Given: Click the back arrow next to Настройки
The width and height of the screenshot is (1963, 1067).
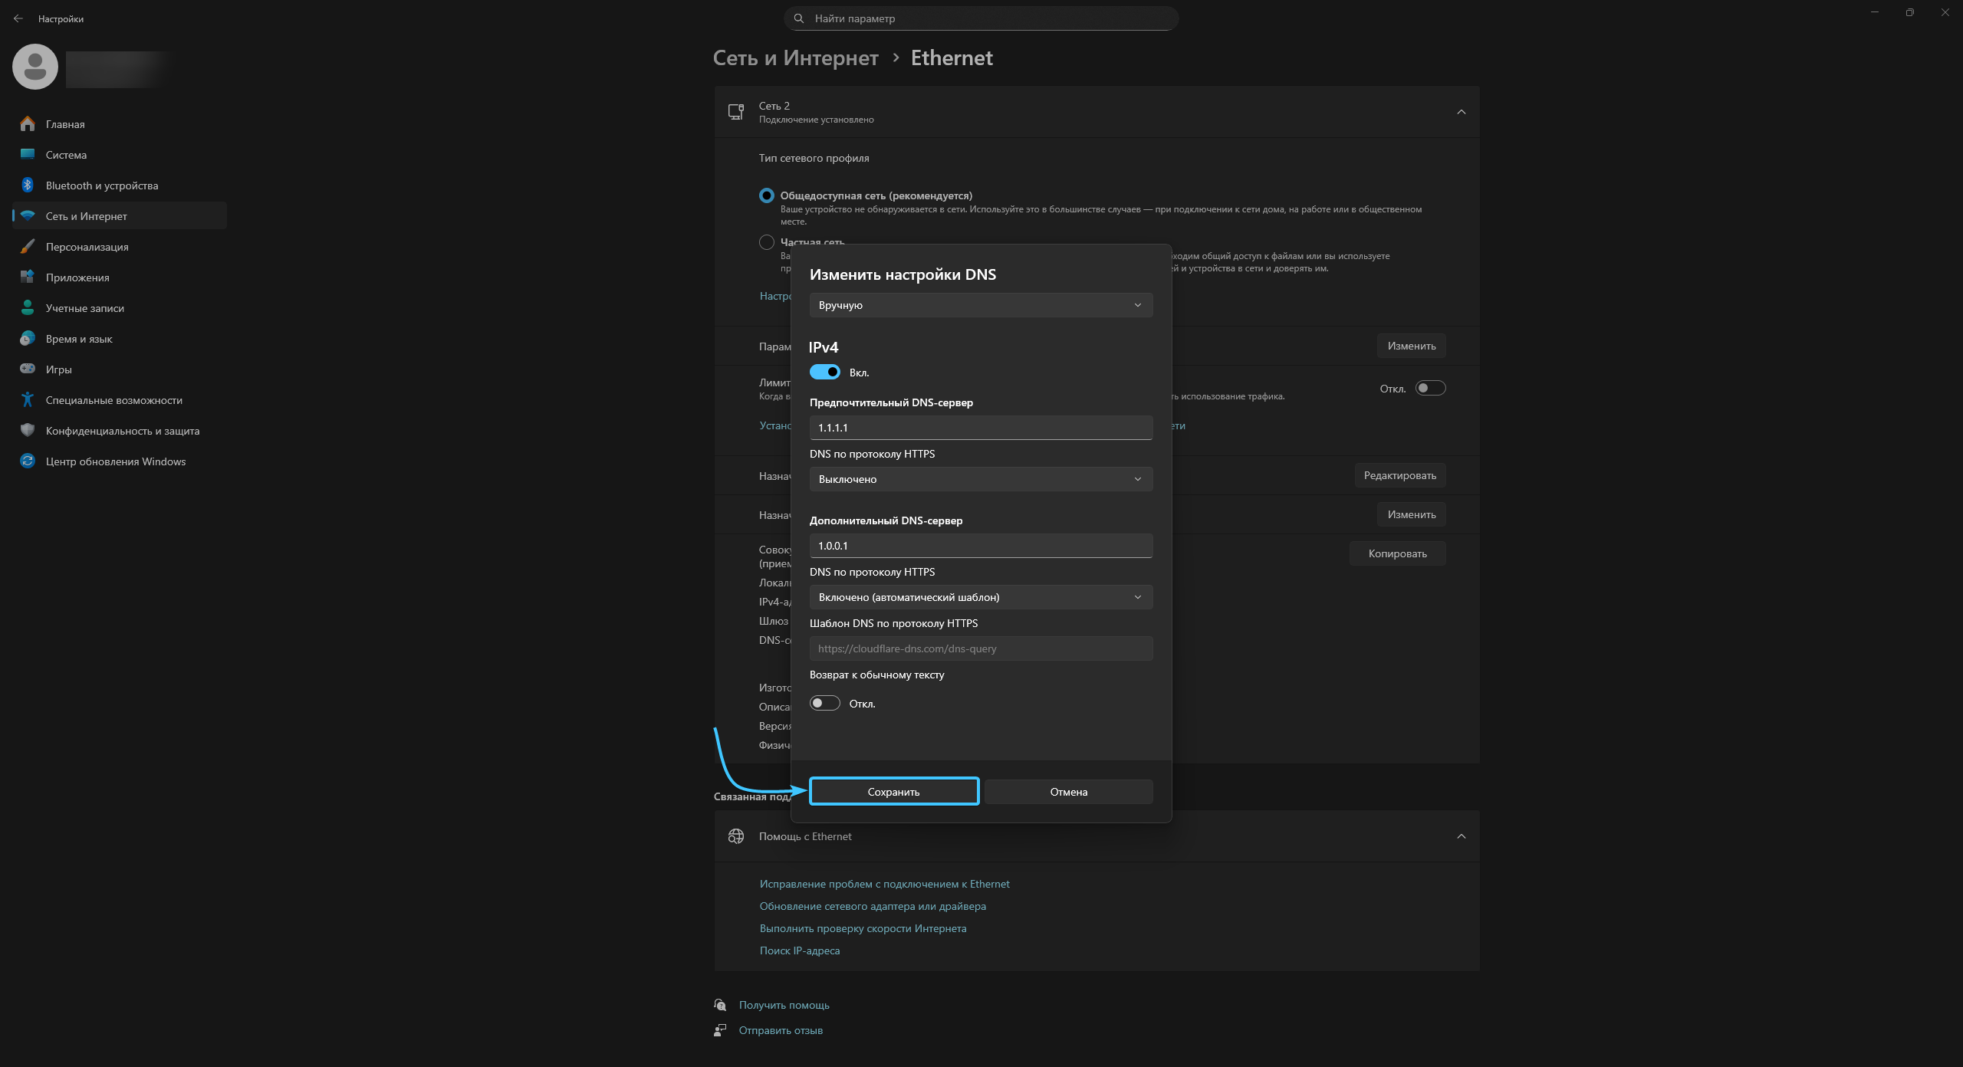Looking at the screenshot, I should [x=18, y=18].
